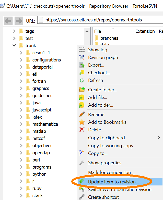Select the guidelines folder in tree

[42, 95]
